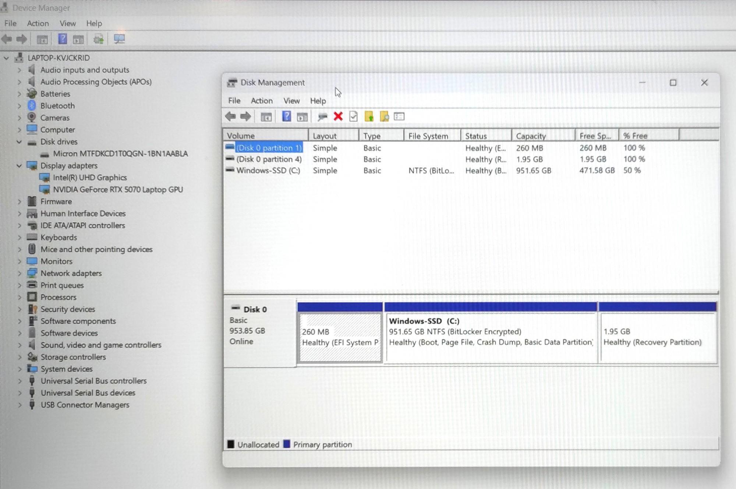Select the Micron MTFDKCD1T0QGN disk drive
Image resolution: width=736 pixels, height=489 pixels.
(x=120, y=154)
